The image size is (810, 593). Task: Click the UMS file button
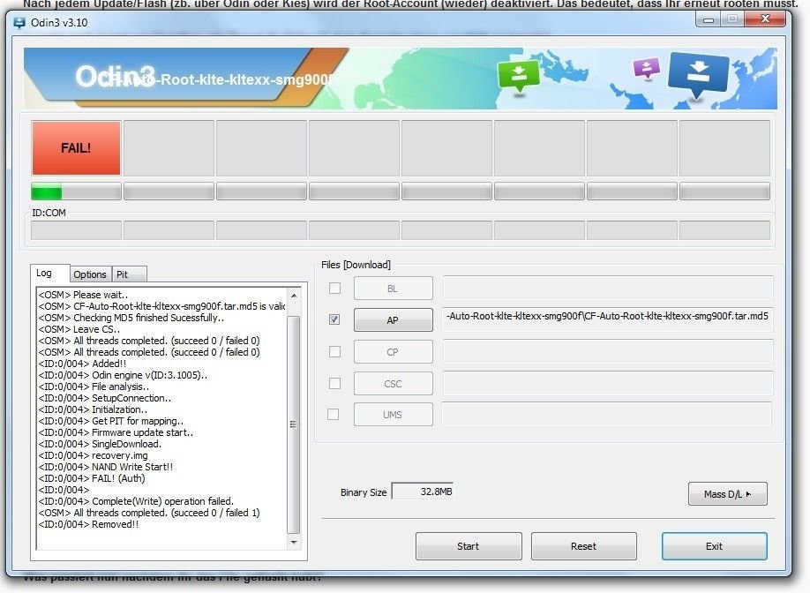(x=394, y=414)
